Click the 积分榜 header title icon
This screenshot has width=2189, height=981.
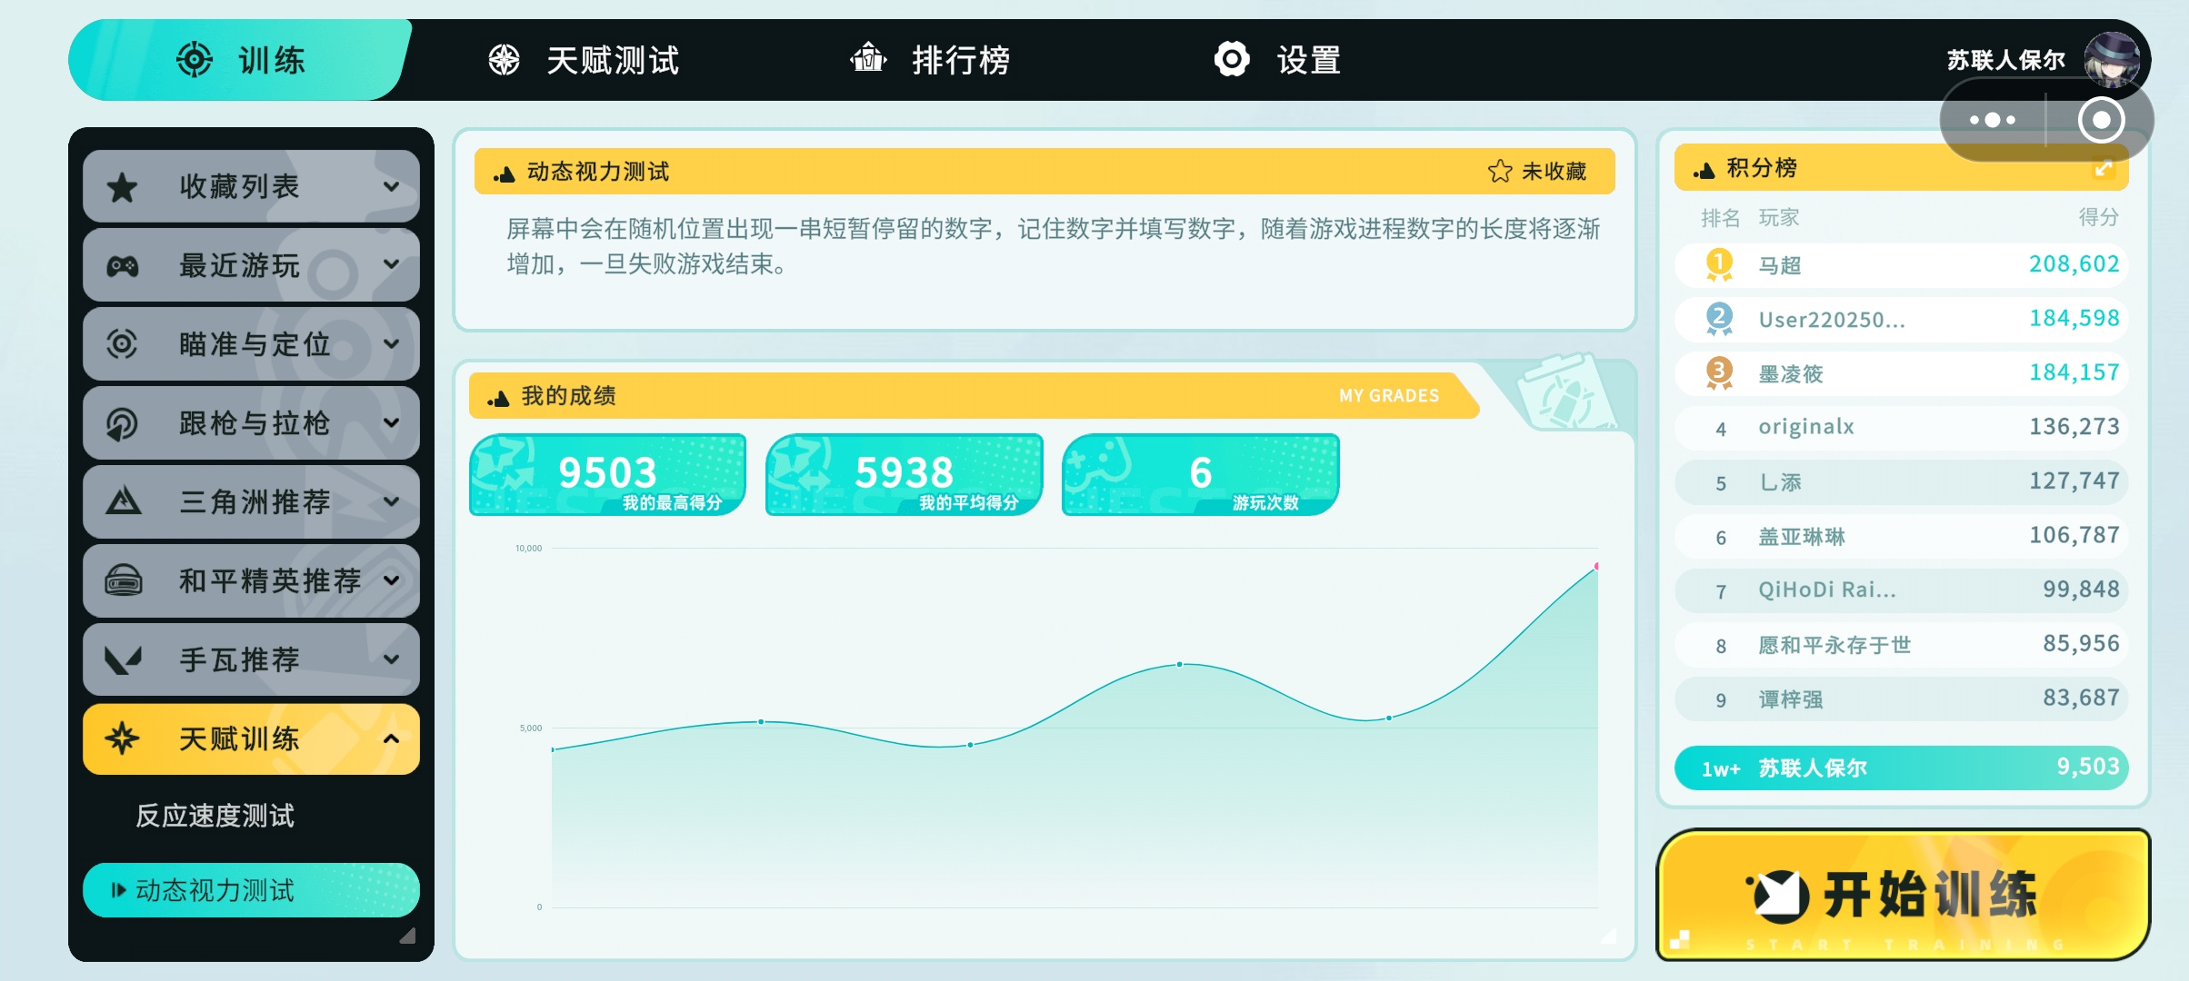(1704, 170)
